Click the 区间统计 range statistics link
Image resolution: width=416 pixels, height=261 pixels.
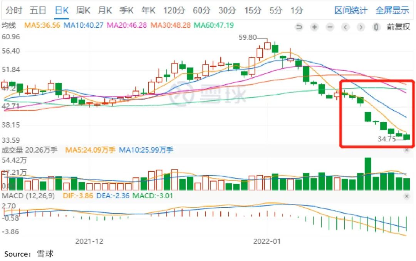[x=351, y=10]
